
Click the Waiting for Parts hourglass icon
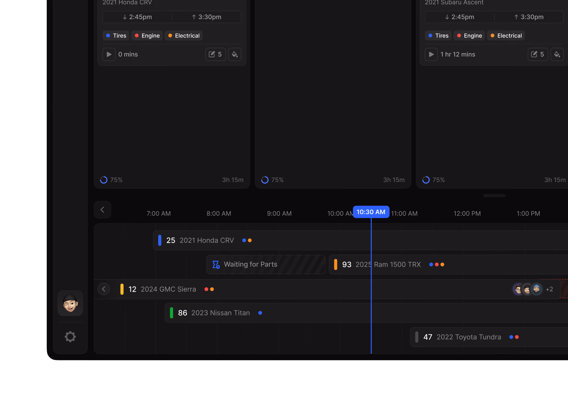click(x=216, y=264)
